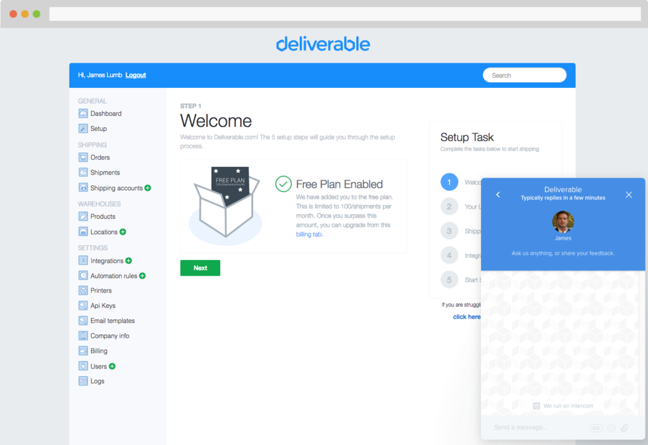Focus the Search field

(525, 75)
